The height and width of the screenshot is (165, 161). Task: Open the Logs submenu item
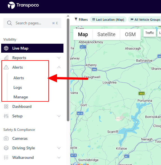tap(18, 88)
